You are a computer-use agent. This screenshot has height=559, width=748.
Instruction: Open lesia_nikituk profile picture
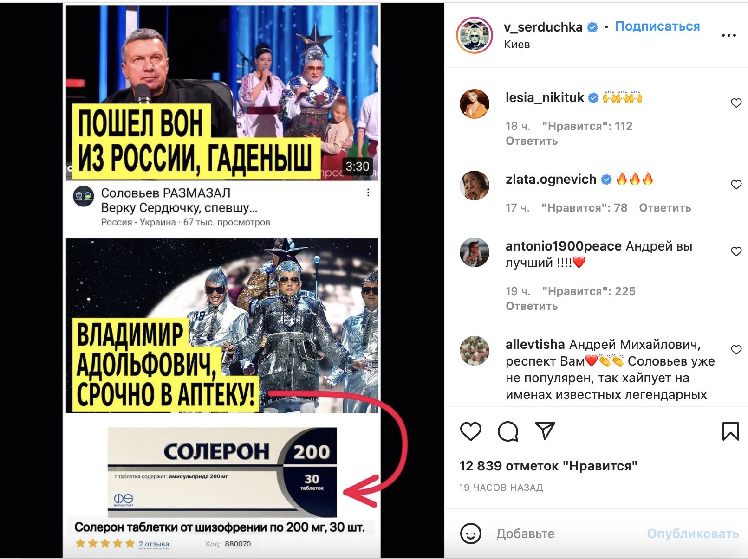[474, 104]
